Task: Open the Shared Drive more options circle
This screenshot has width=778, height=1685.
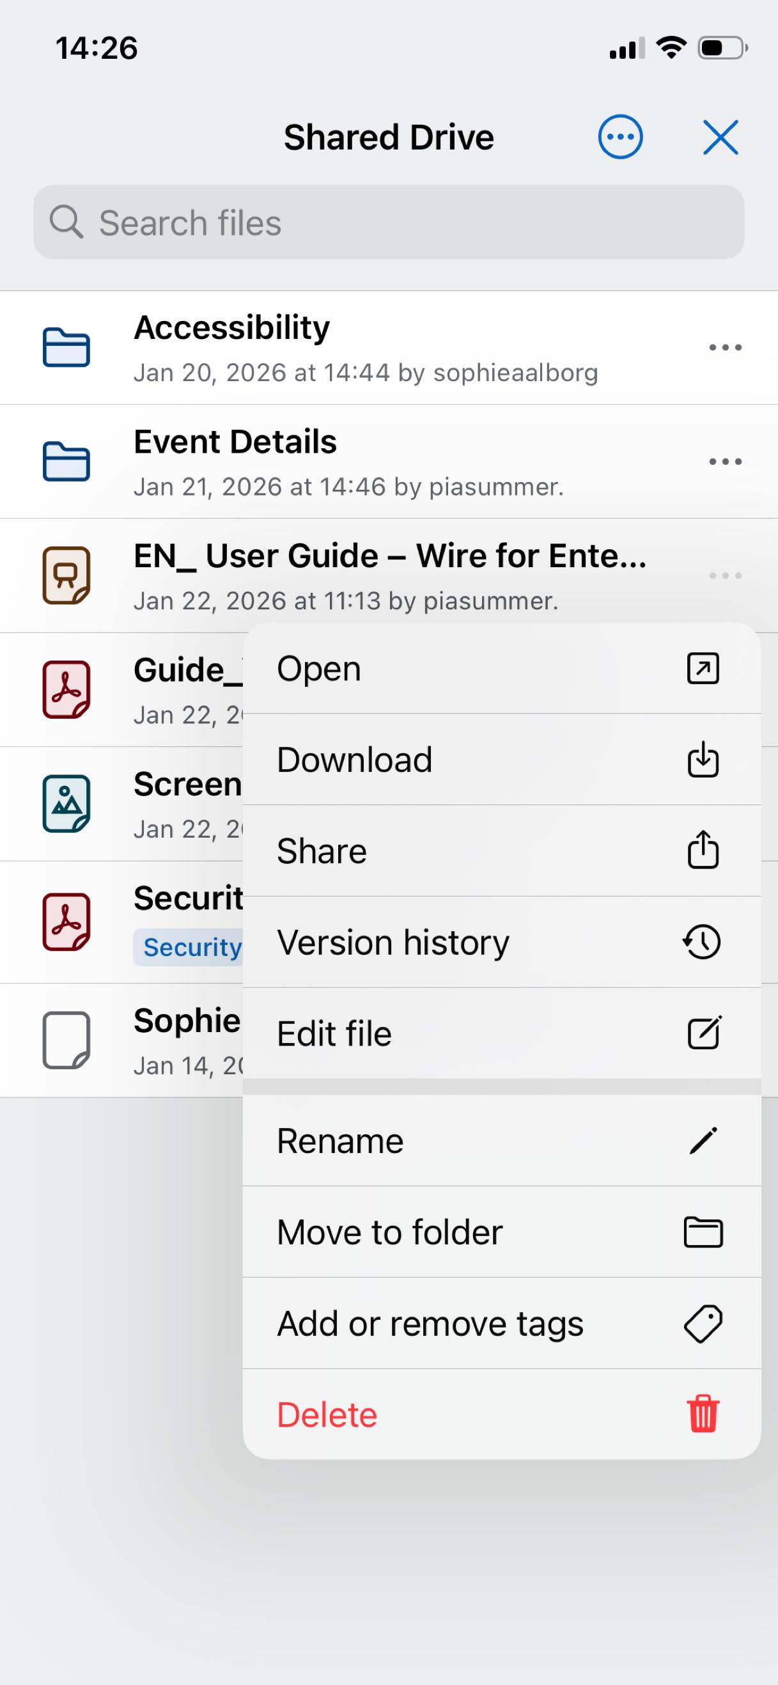Action: [x=620, y=137]
